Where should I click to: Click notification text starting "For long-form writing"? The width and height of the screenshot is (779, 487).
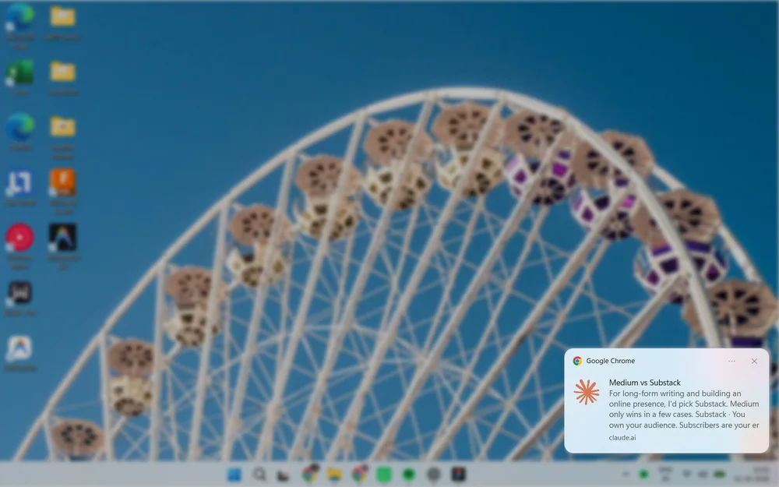pos(684,409)
